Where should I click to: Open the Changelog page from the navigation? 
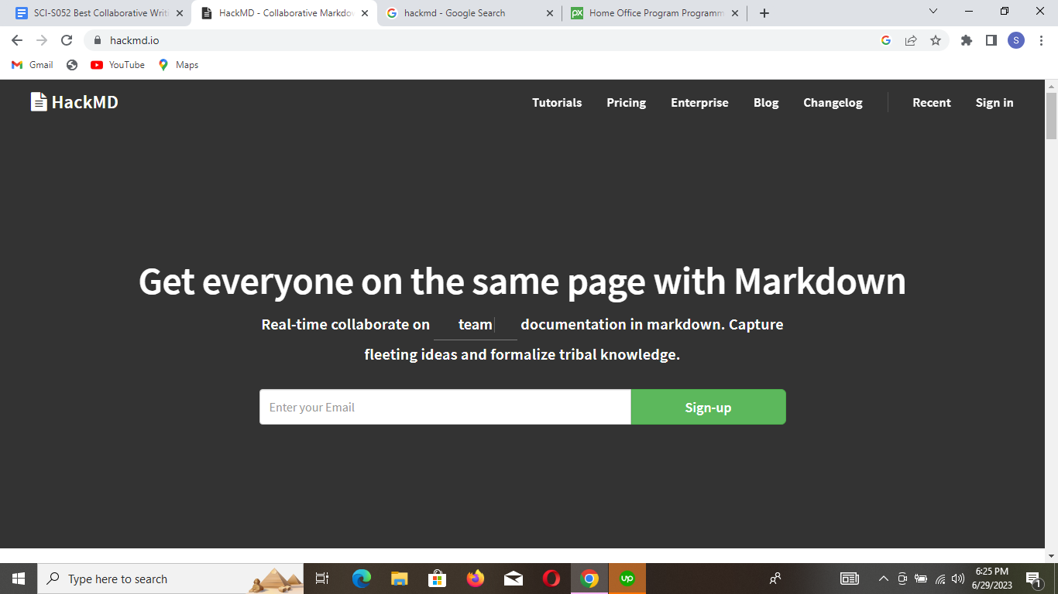pyautogui.click(x=833, y=102)
